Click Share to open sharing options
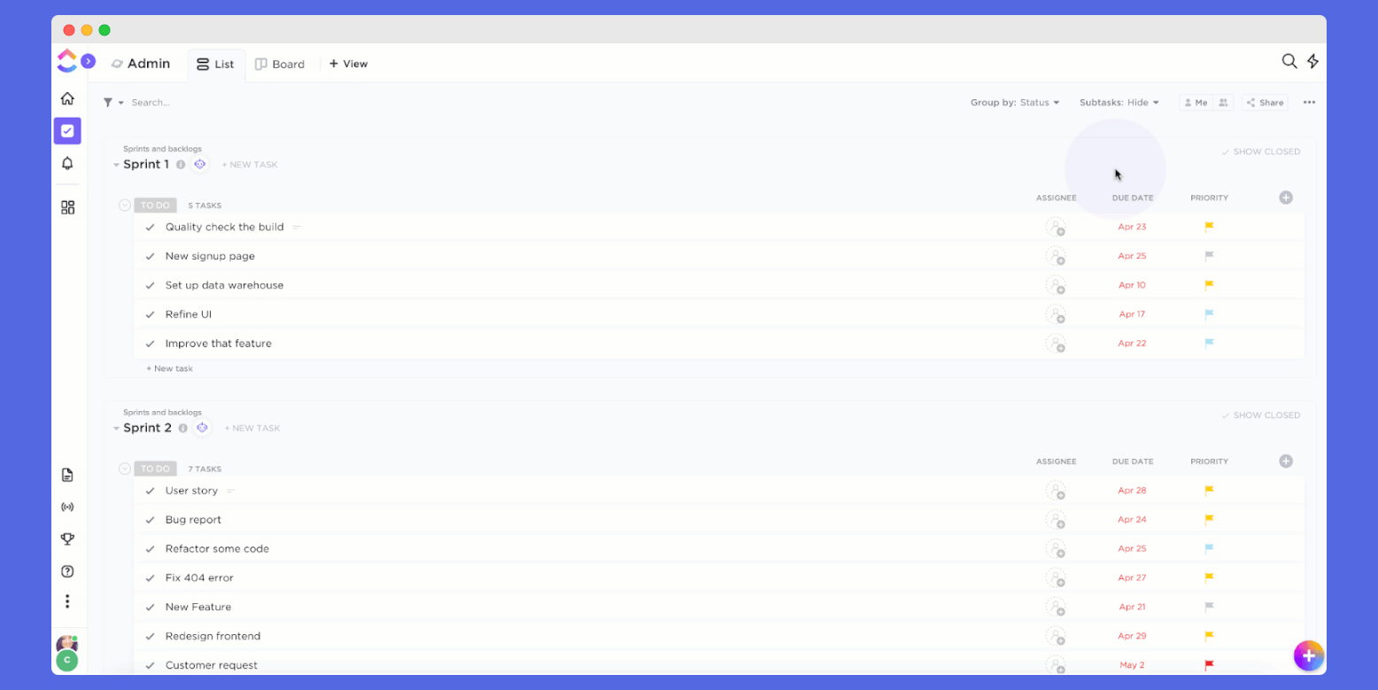Screen dimensions: 1378x690 (1264, 102)
